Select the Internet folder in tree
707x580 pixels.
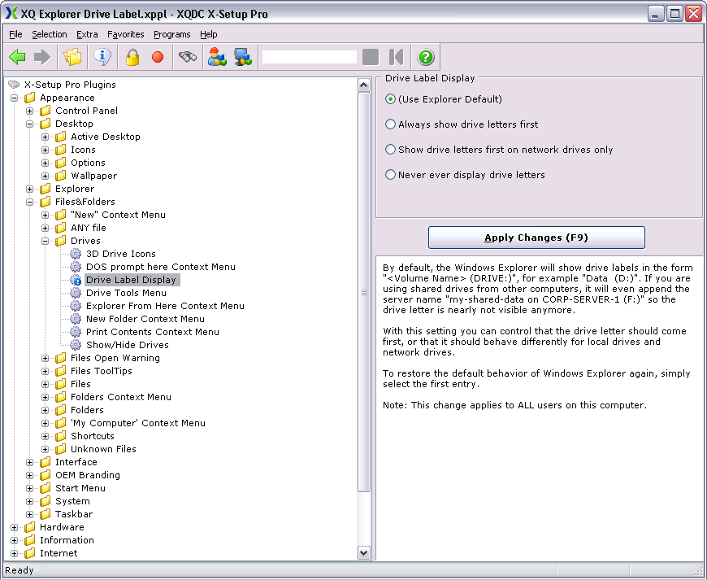click(x=59, y=553)
